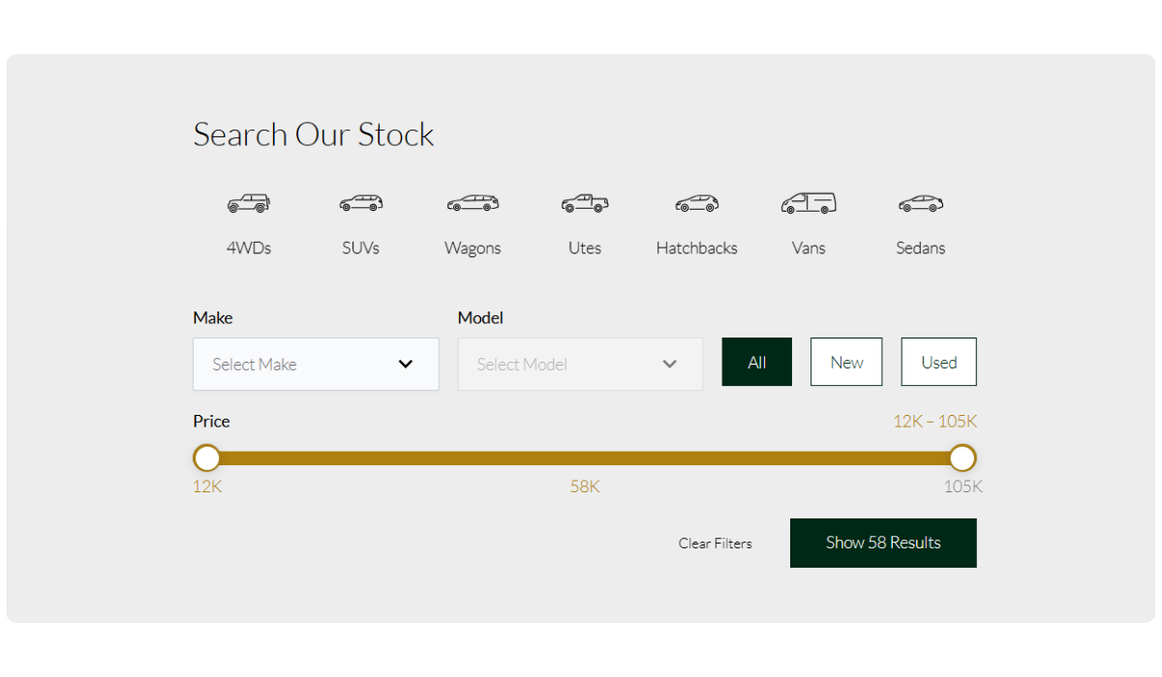Choose the Sedans car icon

click(920, 204)
